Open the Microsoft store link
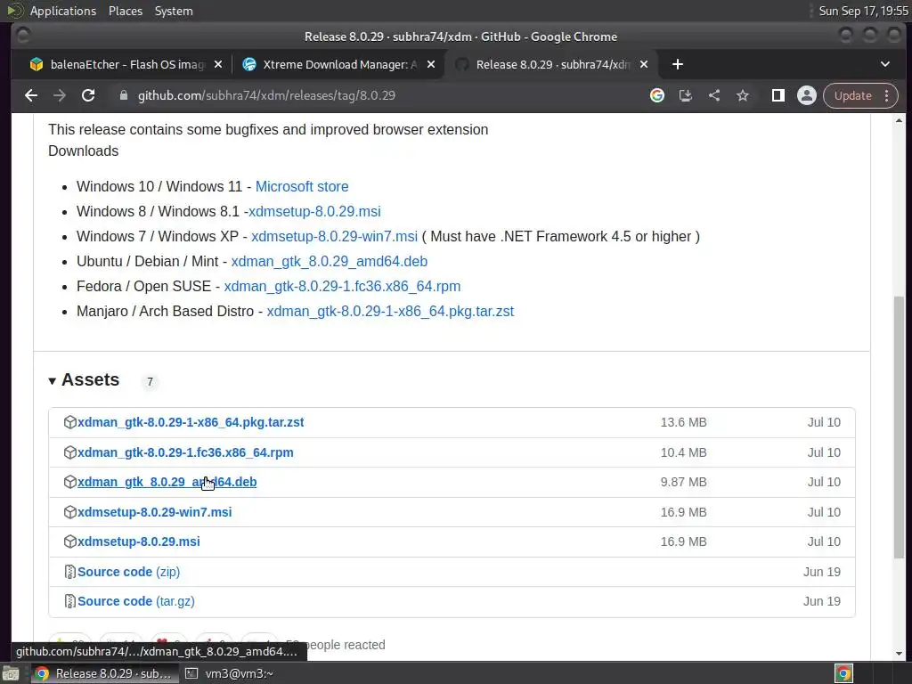The height and width of the screenshot is (684, 912). click(302, 187)
